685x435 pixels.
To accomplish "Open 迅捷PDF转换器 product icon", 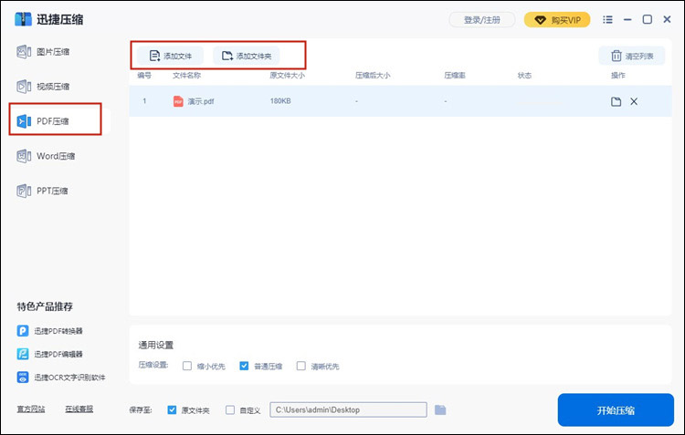I will (x=23, y=331).
